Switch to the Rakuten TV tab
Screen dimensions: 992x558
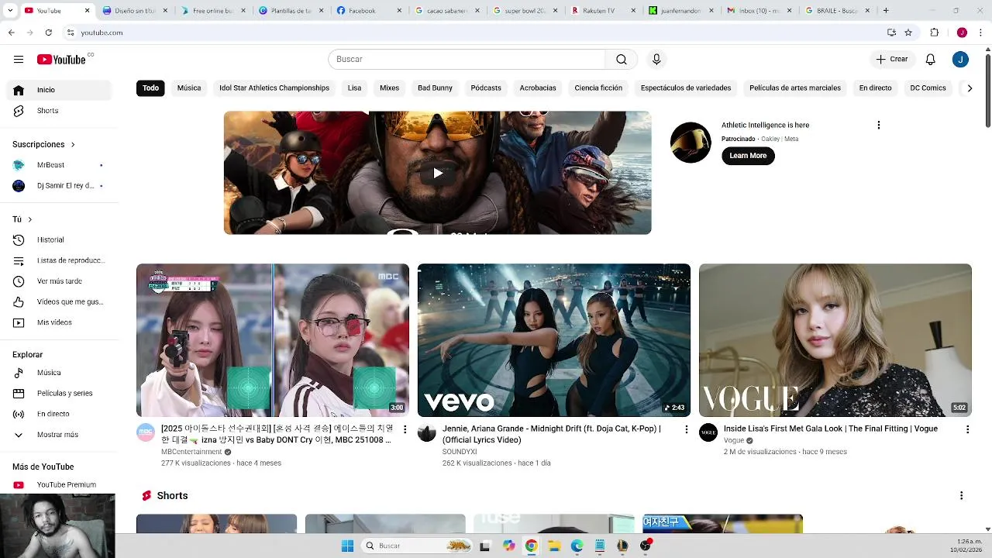602,11
